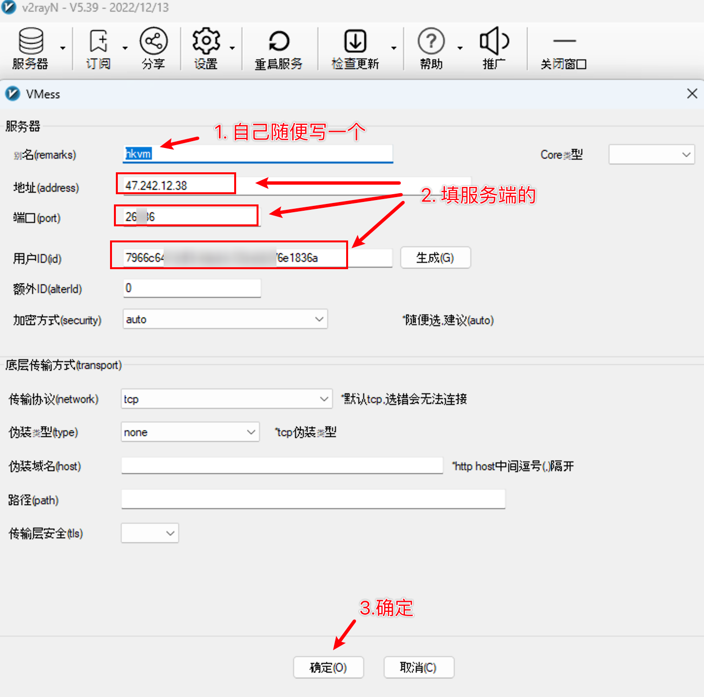Click the path input field
The height and width of the screenshot is (697, 704).
pyautogui.click(x=313, y=499)
